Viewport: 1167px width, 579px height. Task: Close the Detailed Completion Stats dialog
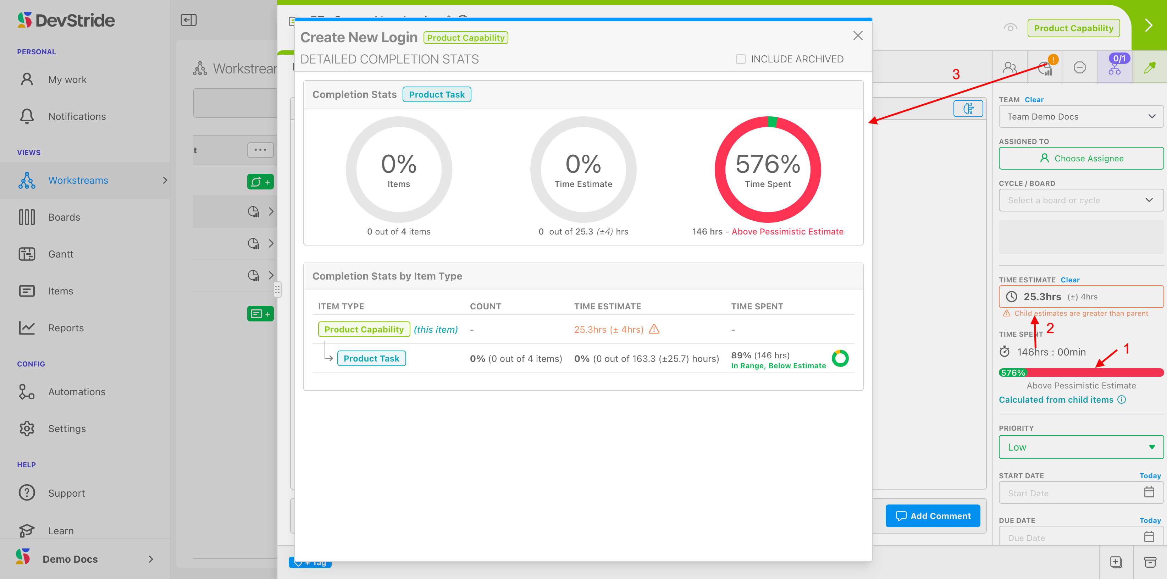pos(858,36)
